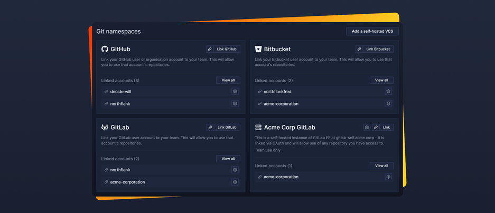Click the chain icon beside Link Bitbucket
The image size is (495, 213).
(359, 49)
